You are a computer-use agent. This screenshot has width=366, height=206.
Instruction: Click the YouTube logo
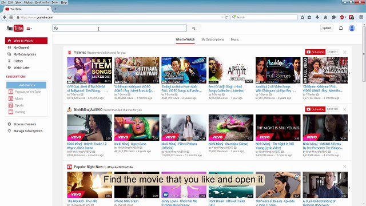click(x=15, y=28)
